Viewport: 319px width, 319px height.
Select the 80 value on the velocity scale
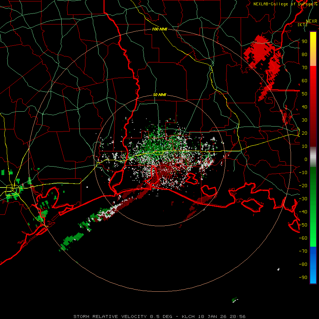pos(304,54)
